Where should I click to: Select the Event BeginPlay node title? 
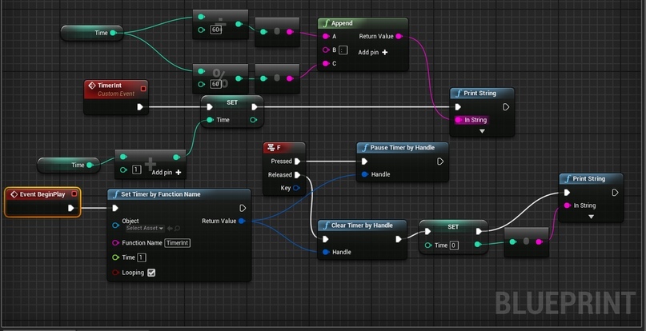point(42,194)
